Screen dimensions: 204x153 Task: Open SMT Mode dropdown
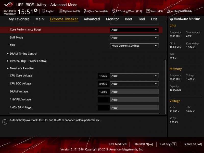tap(134, 38)
